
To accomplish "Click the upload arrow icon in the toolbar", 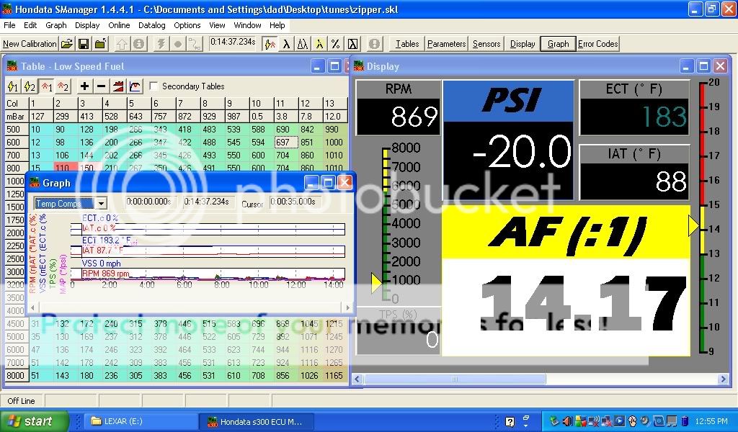I will click(122, 44).
